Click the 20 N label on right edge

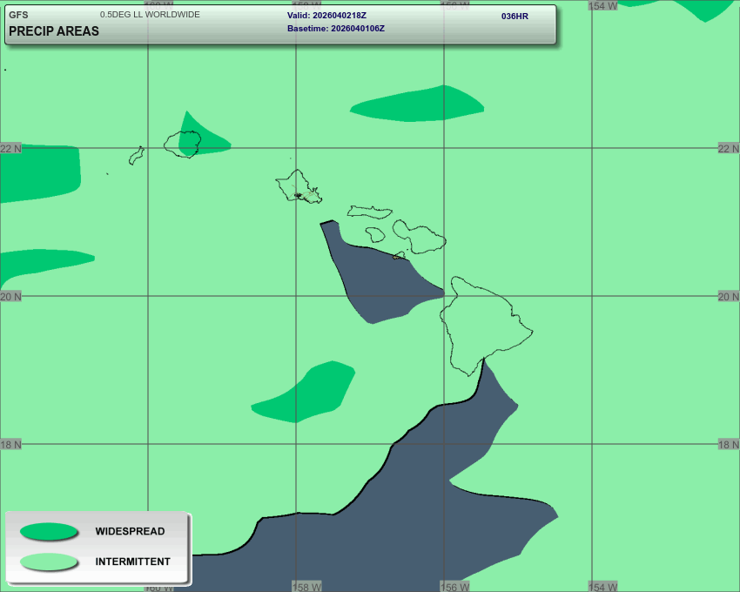(728, 296)
